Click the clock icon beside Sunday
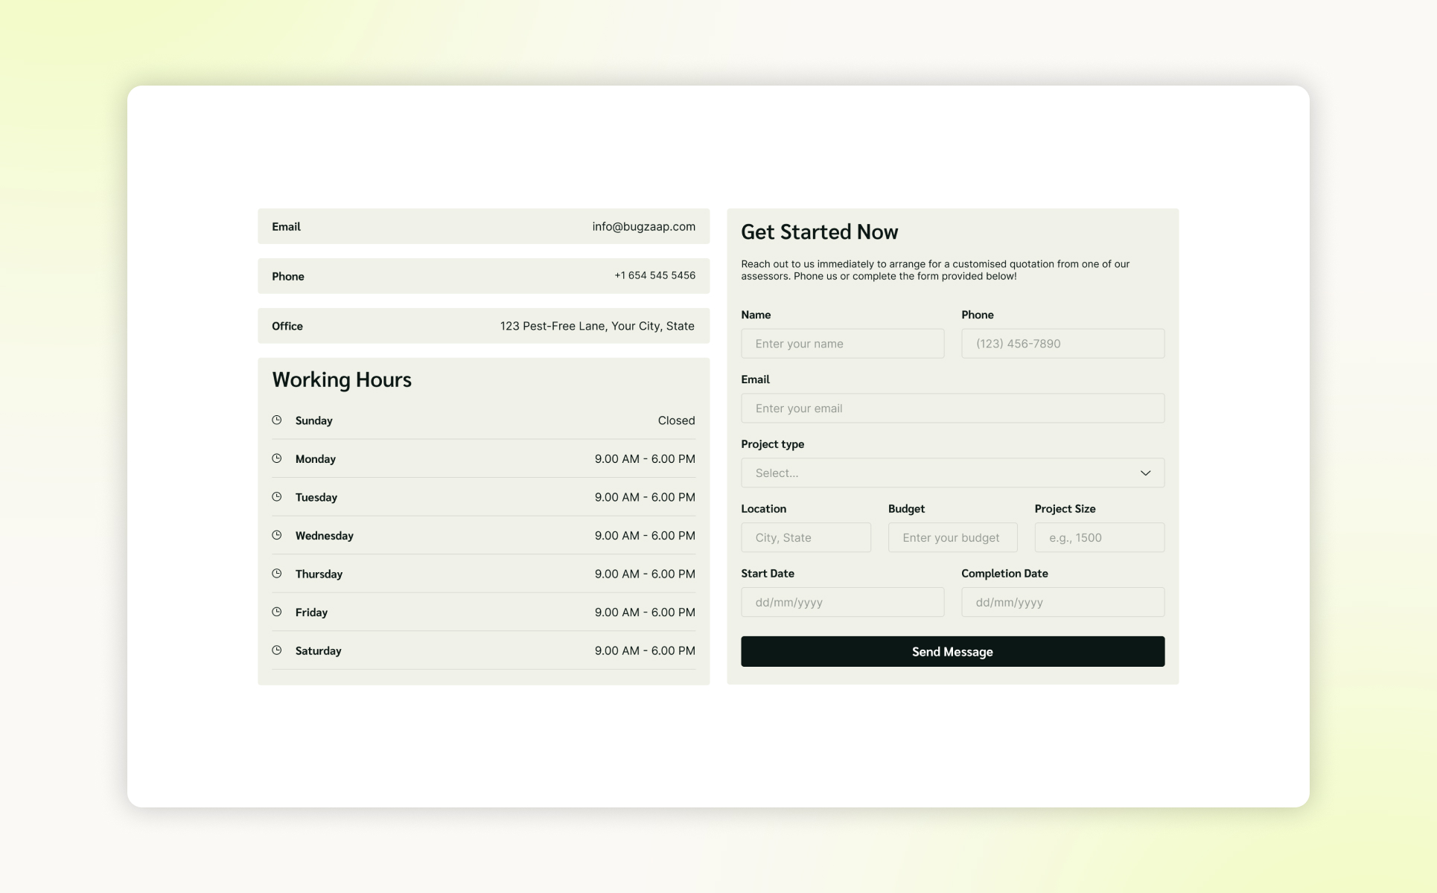Viewport: 1437px width, 893px height. pos(277,420)
